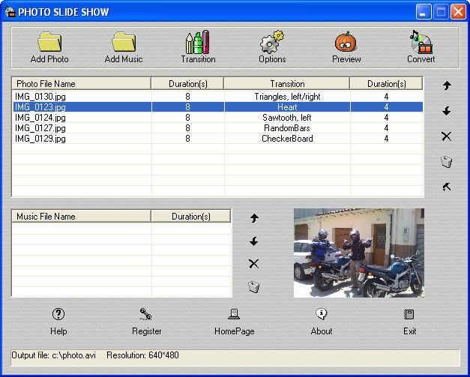Move music track up with arrow

coord(254,218)
